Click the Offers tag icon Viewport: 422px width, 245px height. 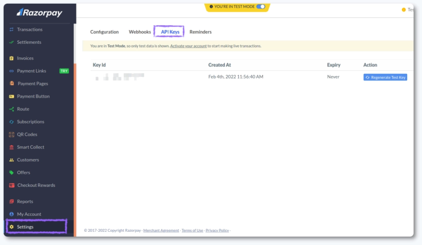12,173
